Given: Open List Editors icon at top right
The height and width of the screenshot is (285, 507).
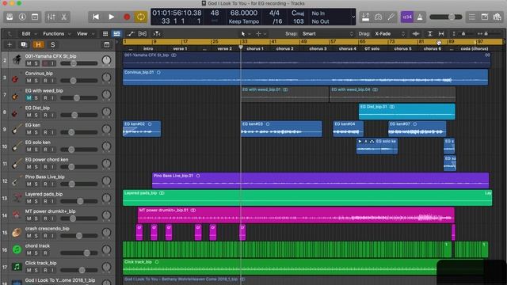Looking at the screenshot, I should pyautogui.click(x=472, y=17).
